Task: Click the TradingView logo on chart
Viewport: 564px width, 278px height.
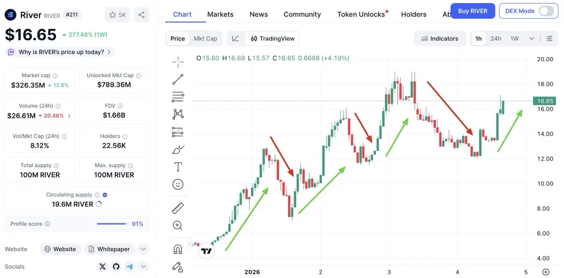Action: (x=206, y=251)
